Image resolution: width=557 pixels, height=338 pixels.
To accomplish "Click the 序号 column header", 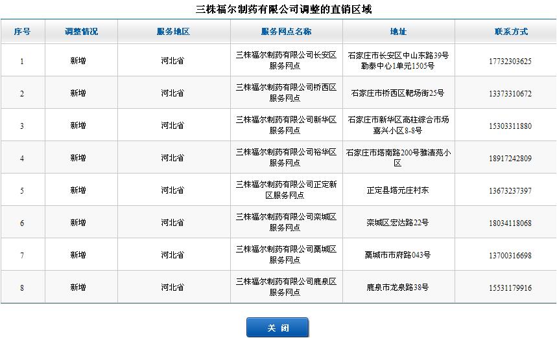I will (22, 31).
